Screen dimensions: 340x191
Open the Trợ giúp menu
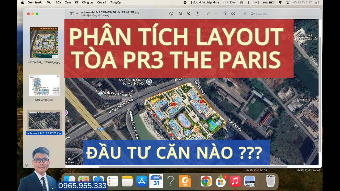116,2
